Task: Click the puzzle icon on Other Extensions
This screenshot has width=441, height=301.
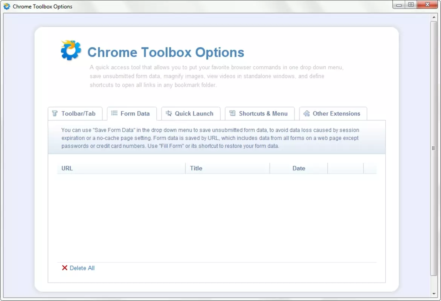Action: point(307,113)
